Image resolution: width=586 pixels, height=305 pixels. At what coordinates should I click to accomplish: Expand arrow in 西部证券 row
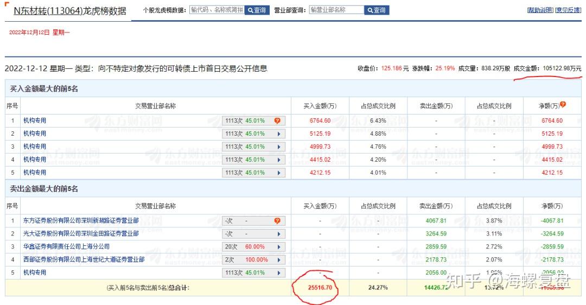pyautogui.click(x=279, y=260)
